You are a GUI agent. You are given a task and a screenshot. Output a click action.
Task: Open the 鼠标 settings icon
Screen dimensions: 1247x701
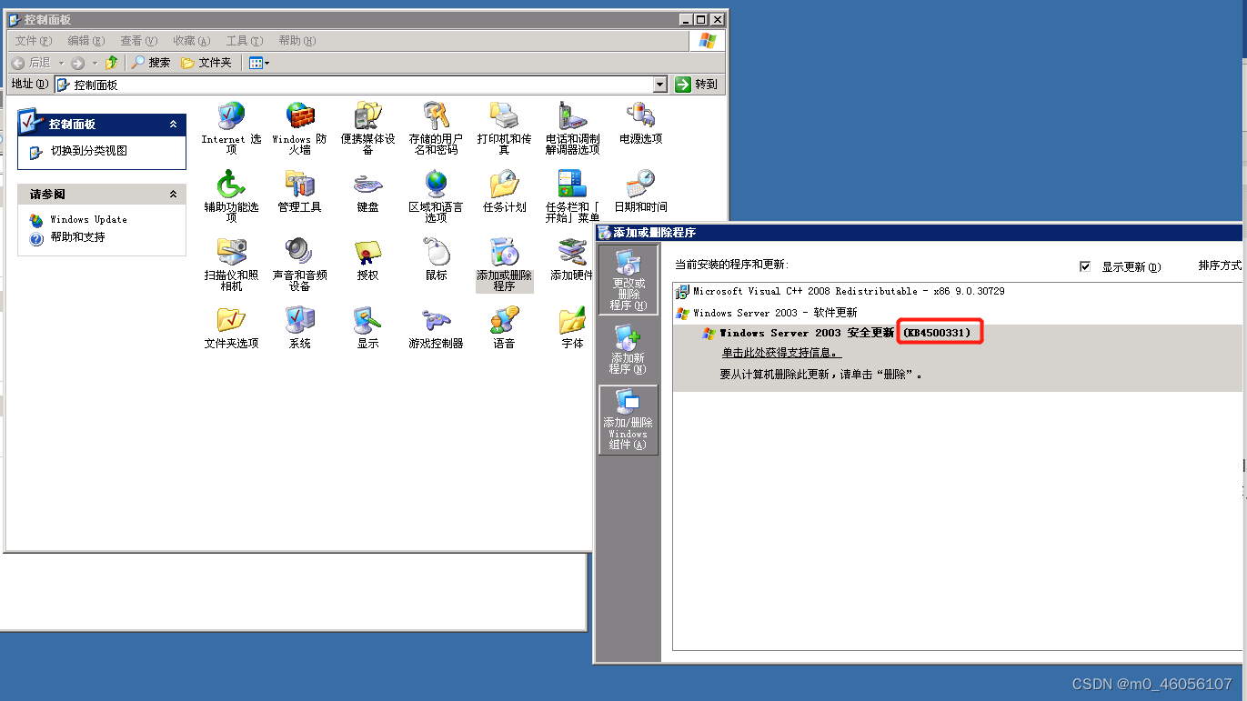(x=436, y=260)
